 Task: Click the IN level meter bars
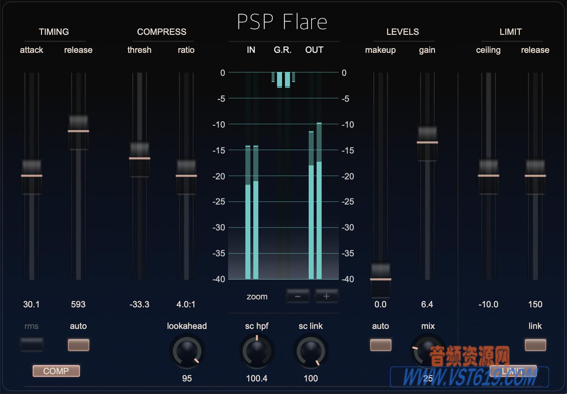coord(252,212)
